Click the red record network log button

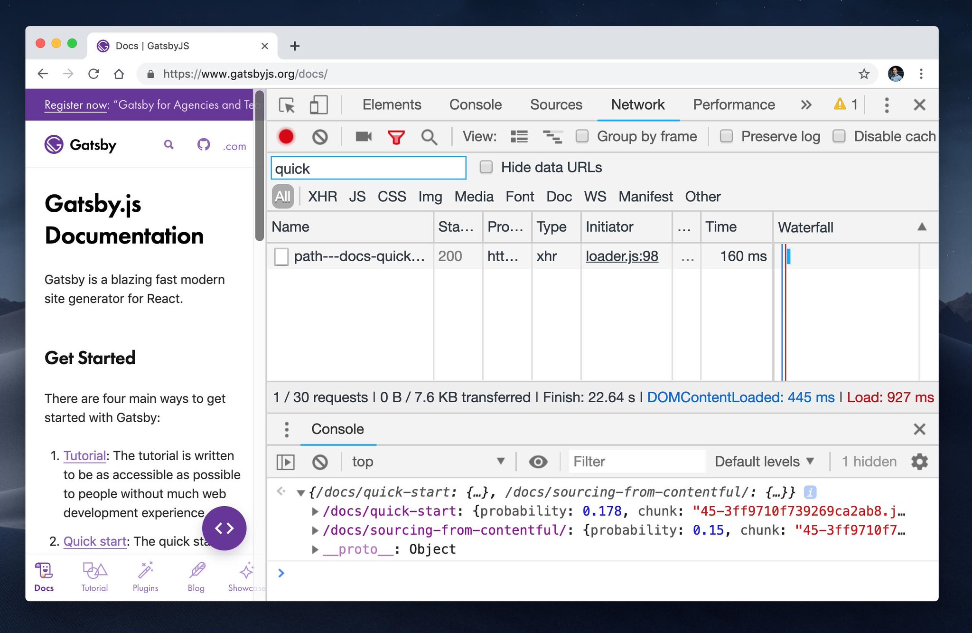(286, 137)
